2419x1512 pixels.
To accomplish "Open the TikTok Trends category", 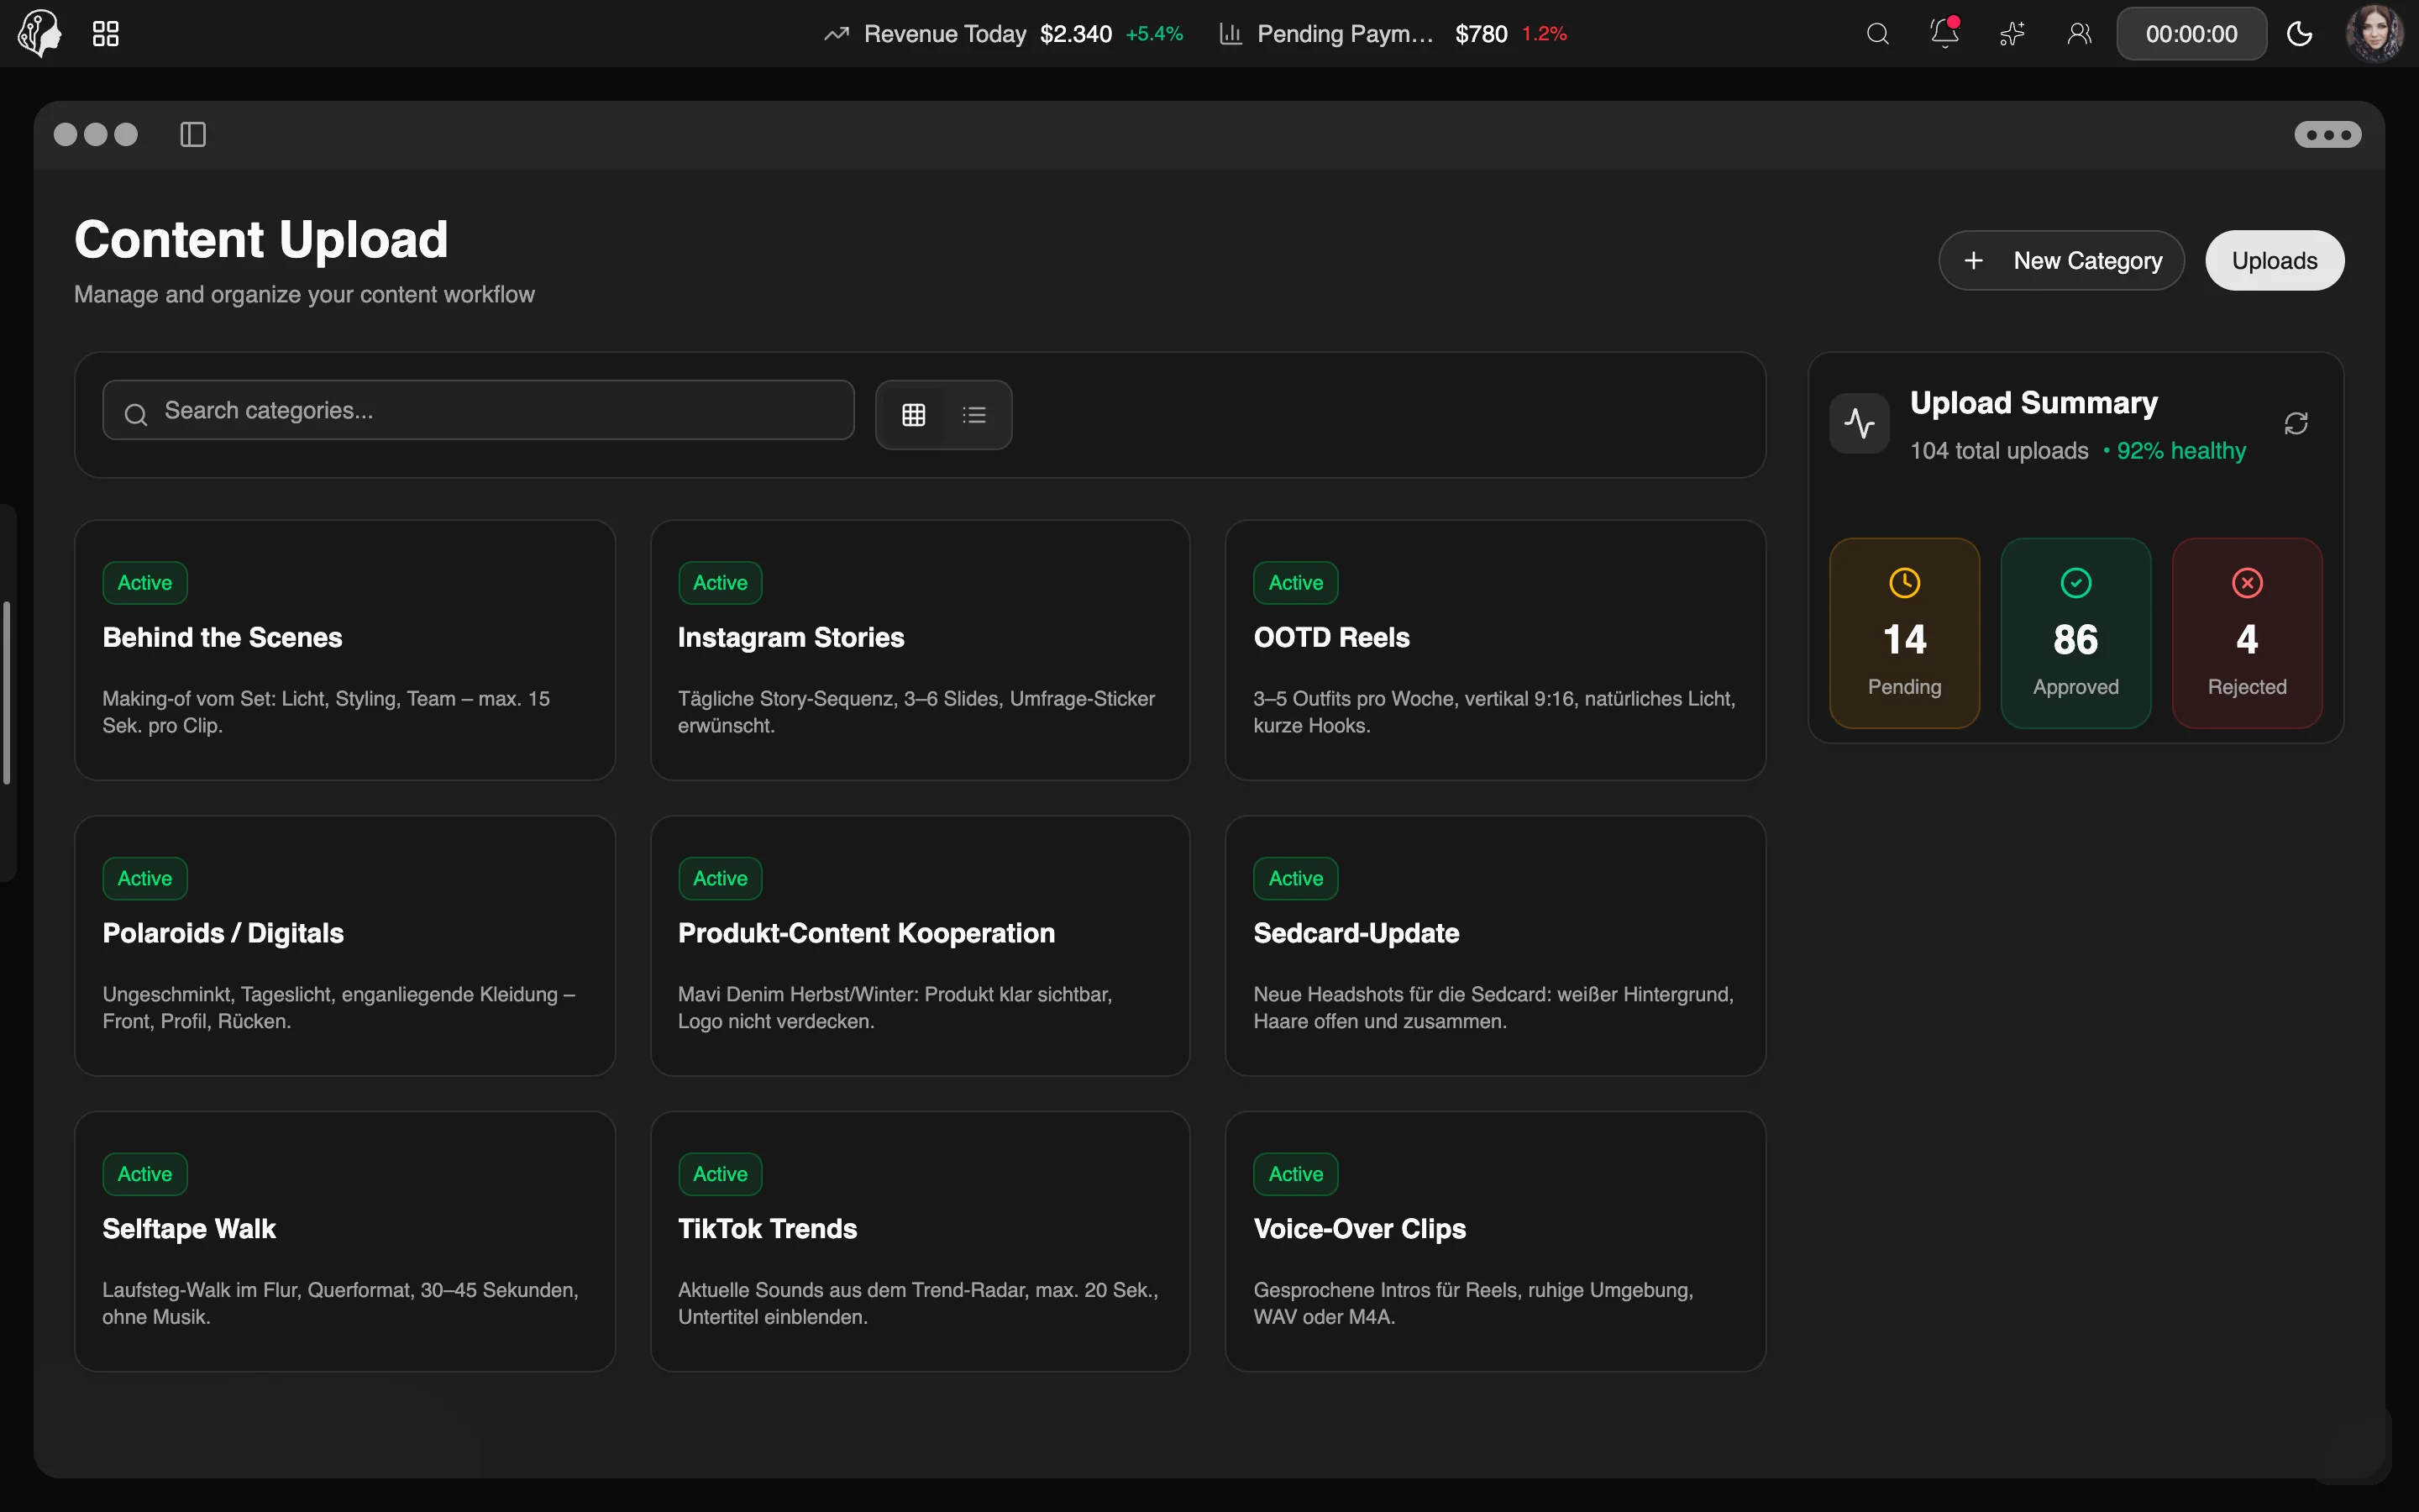I will [920, 1241].
